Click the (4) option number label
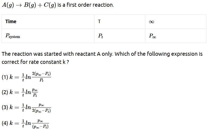The image size is (211, 139). click(x=5, y=123)
